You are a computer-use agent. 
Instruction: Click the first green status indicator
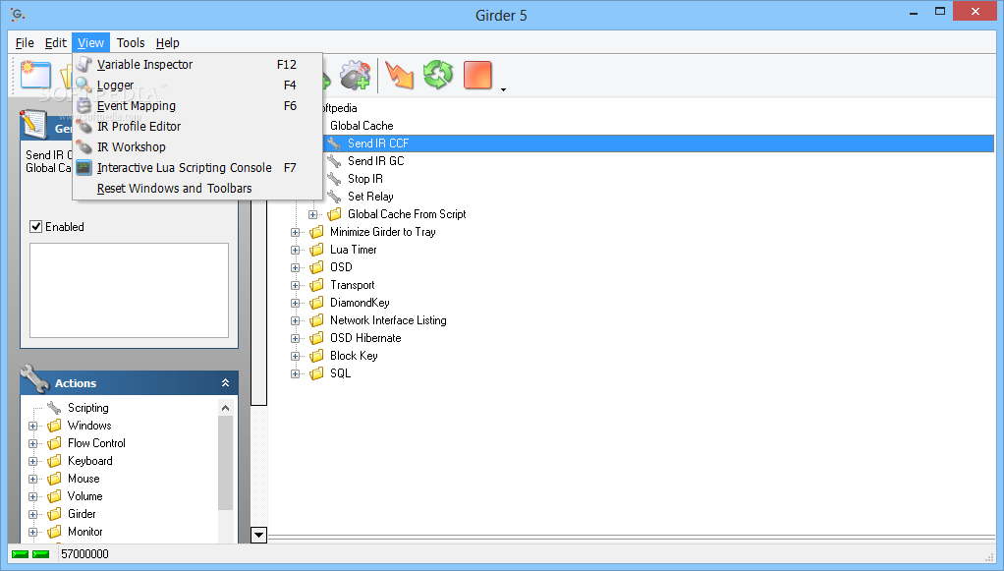20,554
